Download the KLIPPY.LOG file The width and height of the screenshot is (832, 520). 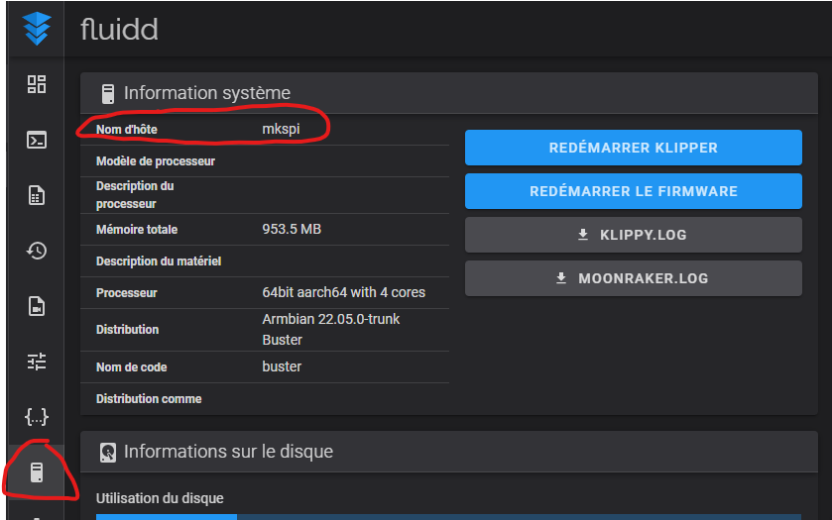633,235
